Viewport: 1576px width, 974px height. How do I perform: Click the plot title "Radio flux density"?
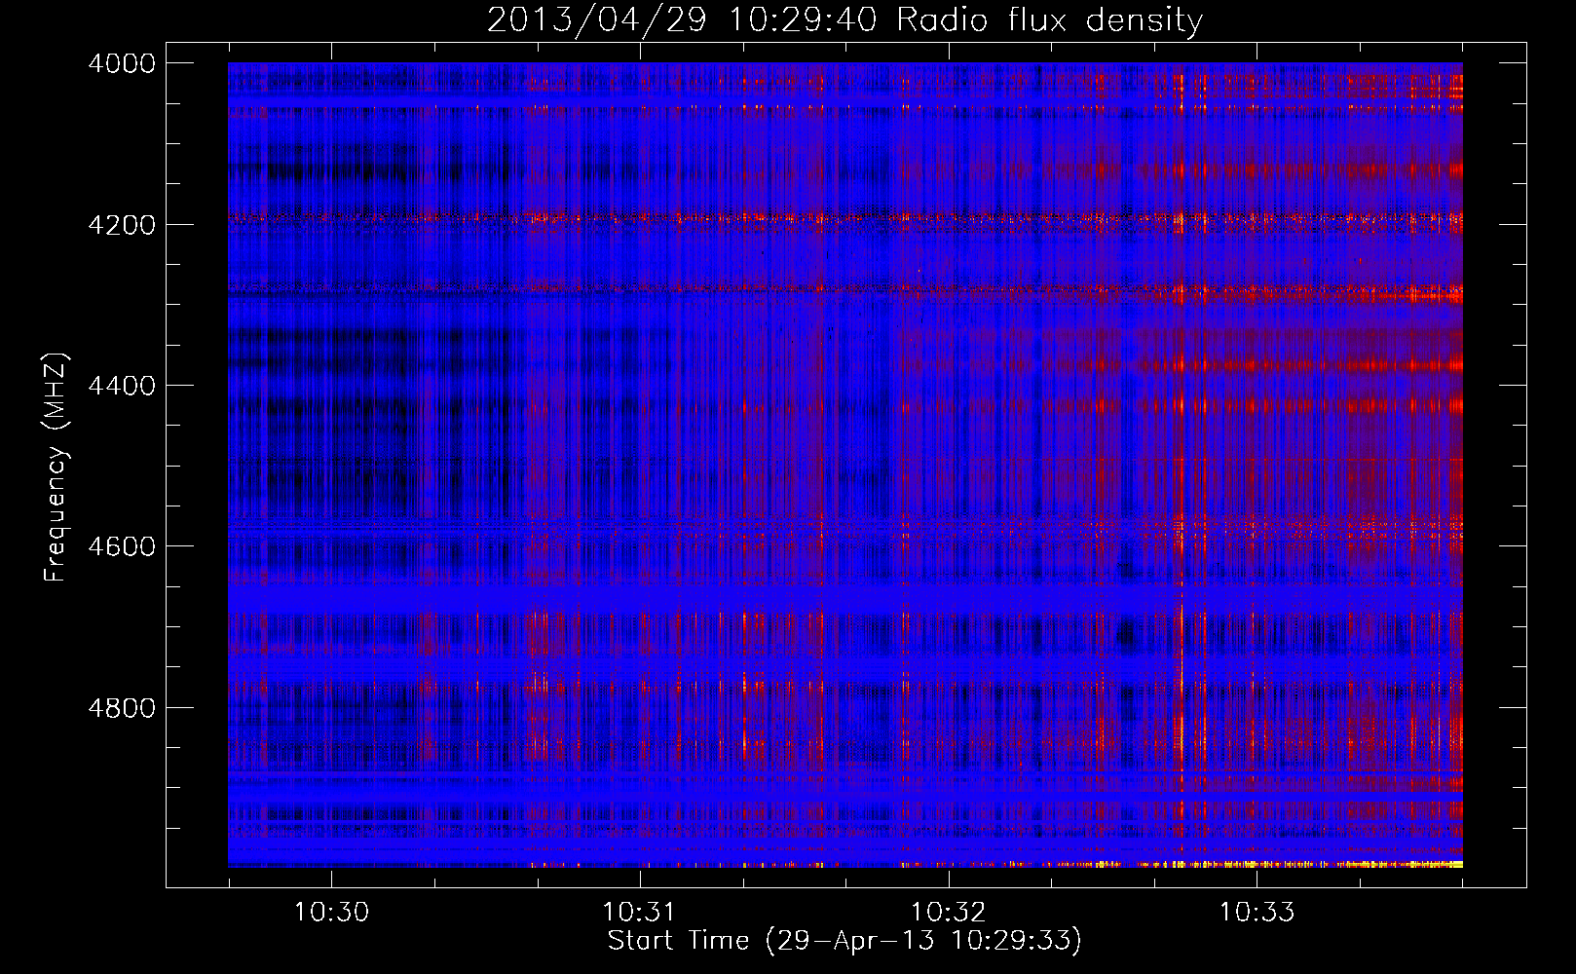tap(1049, 20)
